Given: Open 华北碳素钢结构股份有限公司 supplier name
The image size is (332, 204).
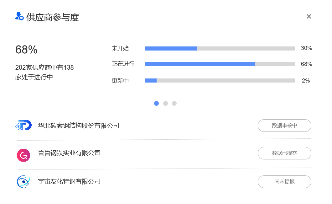Looking at the screenshot, I should click(79, 126).
